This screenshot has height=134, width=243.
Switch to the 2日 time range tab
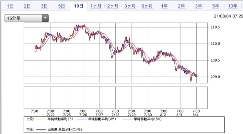coord(27,6)
